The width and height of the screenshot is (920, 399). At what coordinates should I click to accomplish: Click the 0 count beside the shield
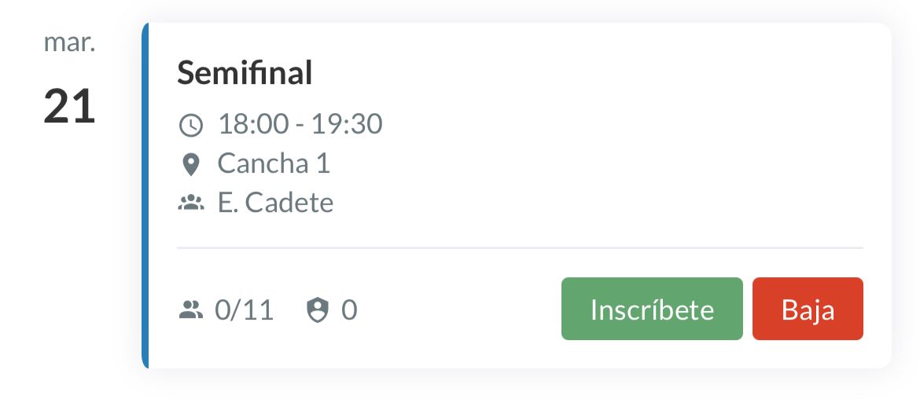click(349, 310)
